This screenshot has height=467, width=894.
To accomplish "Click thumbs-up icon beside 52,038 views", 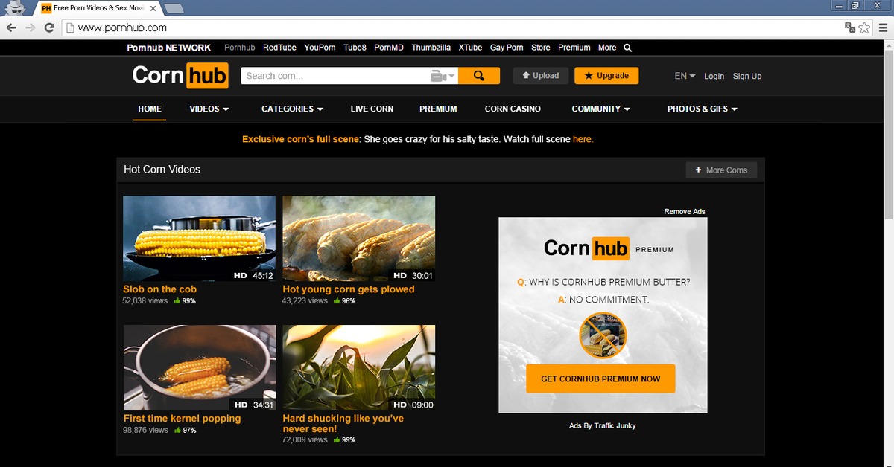I will click(177, 301).
